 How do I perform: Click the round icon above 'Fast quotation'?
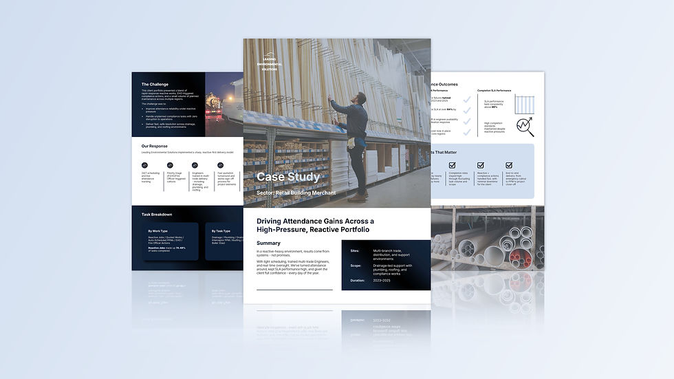221,166
